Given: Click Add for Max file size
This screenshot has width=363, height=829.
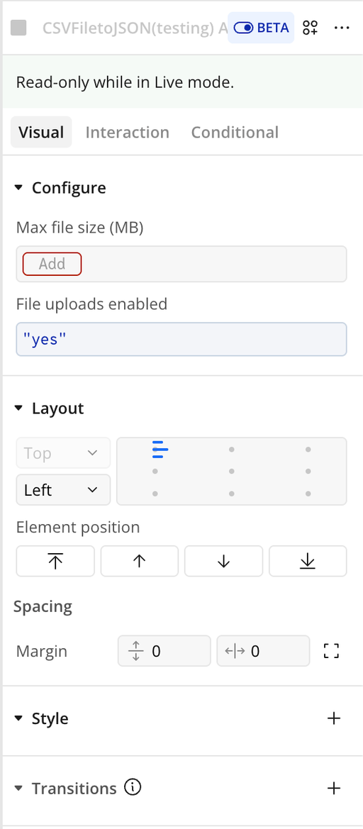Looking at the screenshot, I should (x=52, y=264).
